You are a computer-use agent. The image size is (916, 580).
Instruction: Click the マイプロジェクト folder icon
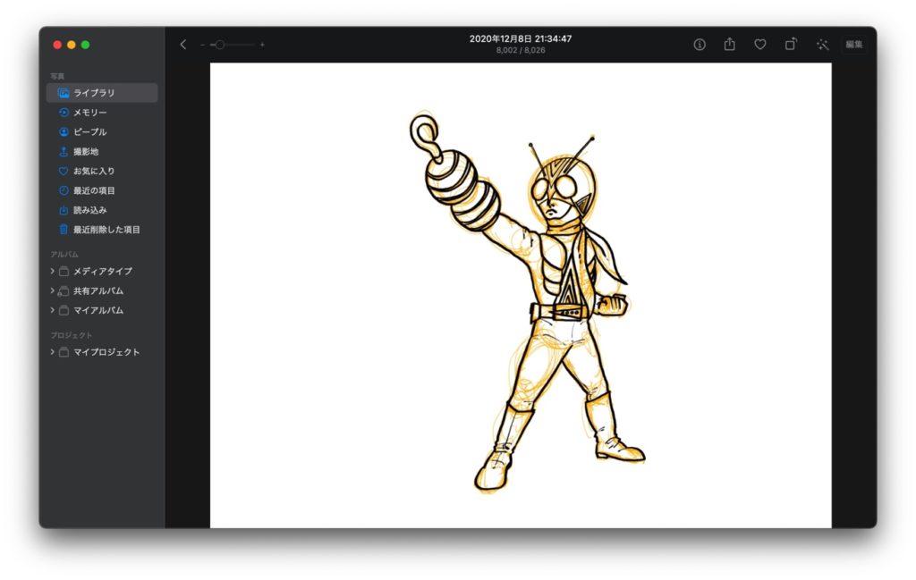click(64, 352)
